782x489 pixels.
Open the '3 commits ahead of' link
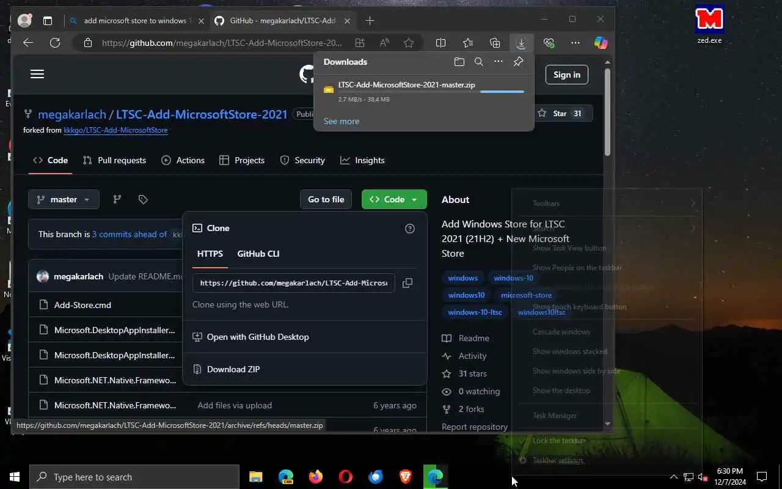pos(130,234)
